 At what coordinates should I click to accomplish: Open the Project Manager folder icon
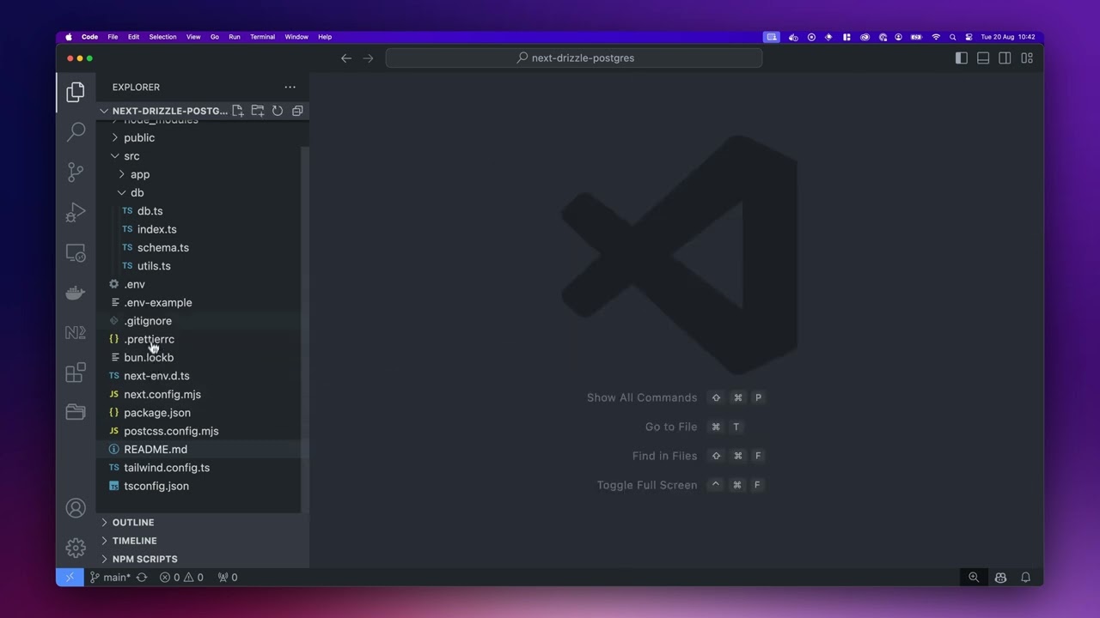click(x=76, y=412)
